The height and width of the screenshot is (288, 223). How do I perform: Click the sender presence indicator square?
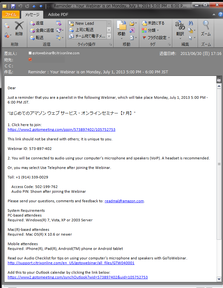30,53
